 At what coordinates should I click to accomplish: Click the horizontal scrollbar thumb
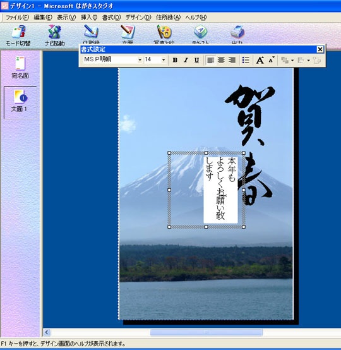206,332
